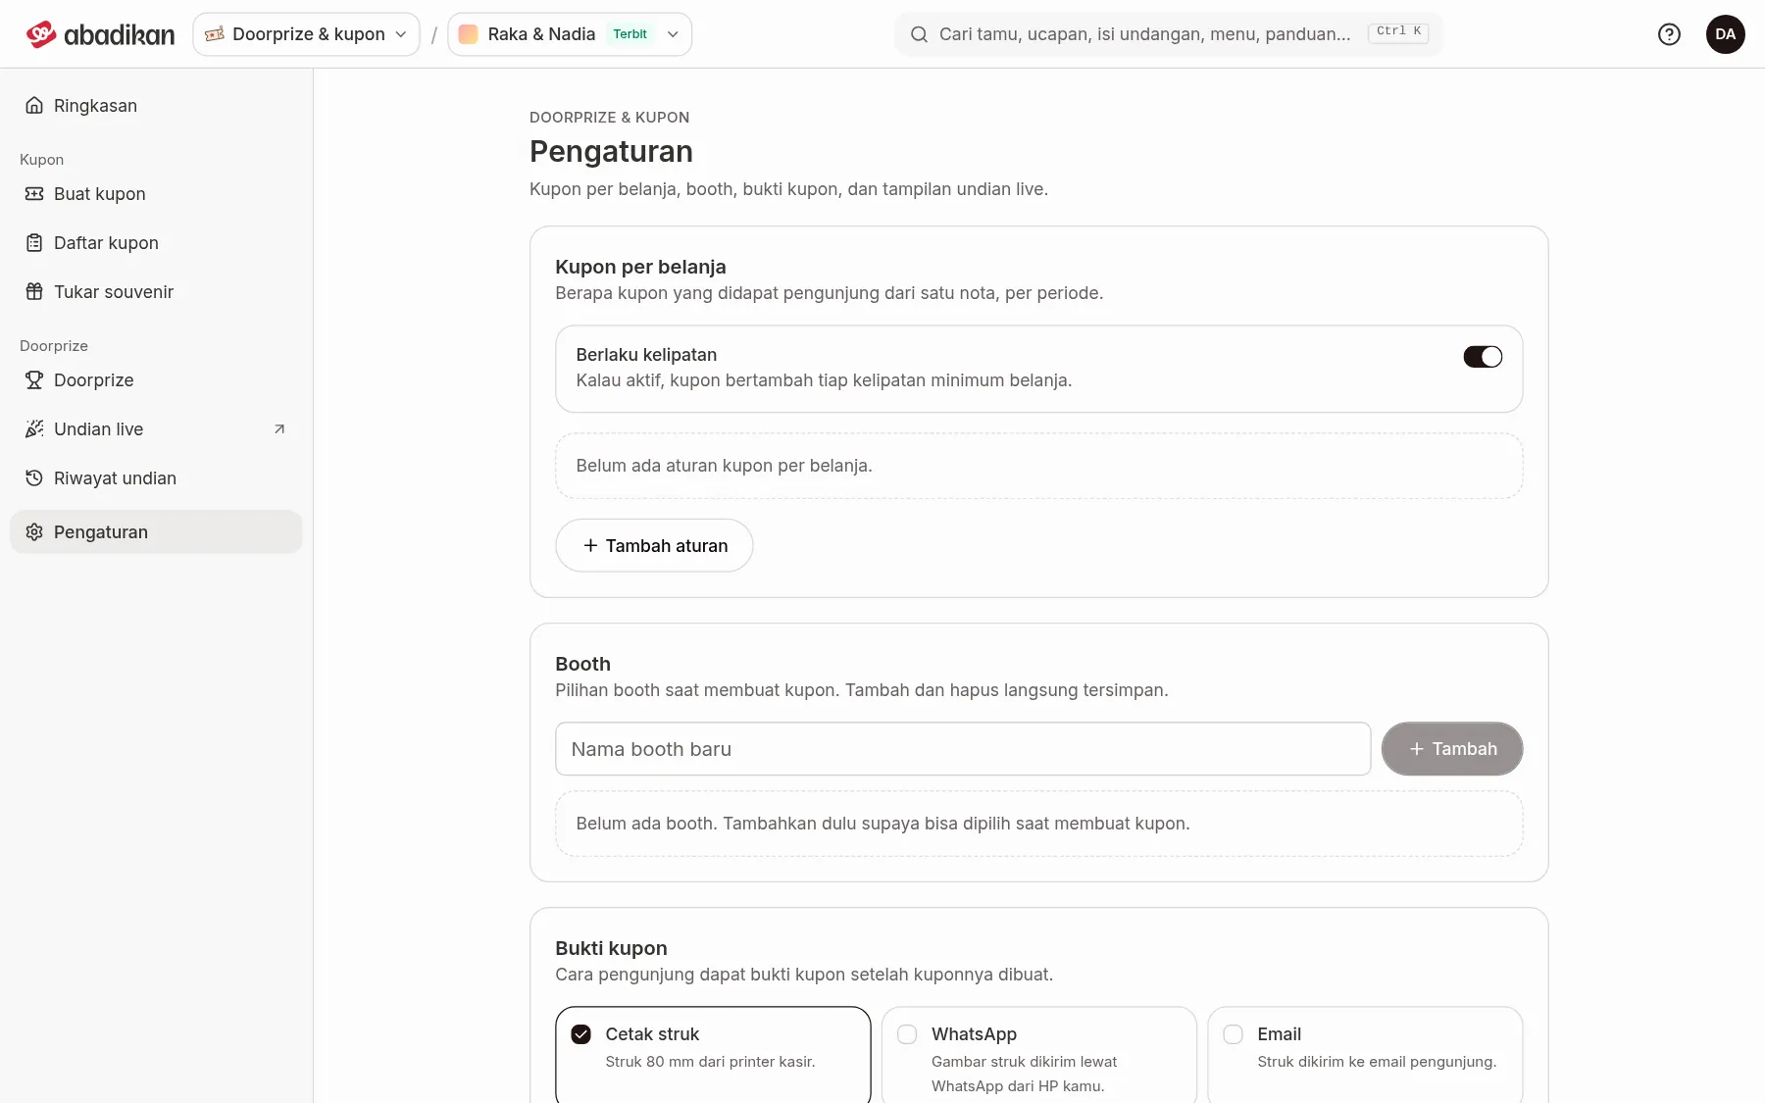Click the top search bar
This screenshot has height=1103, width=1765.
pos(1169,34)
